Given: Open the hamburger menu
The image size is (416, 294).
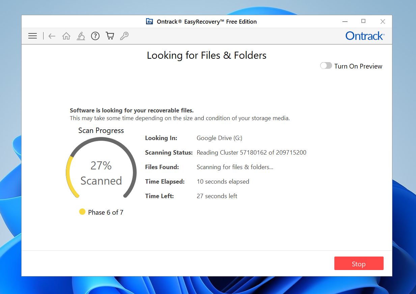Looking at the screenshot, I should tap(33, 36).
